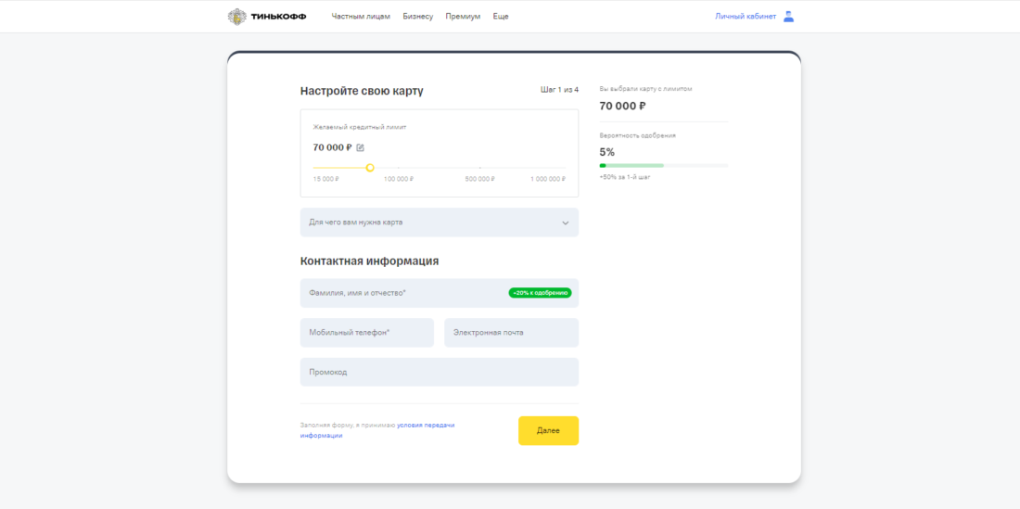
Task: Choose the 1 000 000 ₽ maximum slider mark
Action: [x=565, y=168]
